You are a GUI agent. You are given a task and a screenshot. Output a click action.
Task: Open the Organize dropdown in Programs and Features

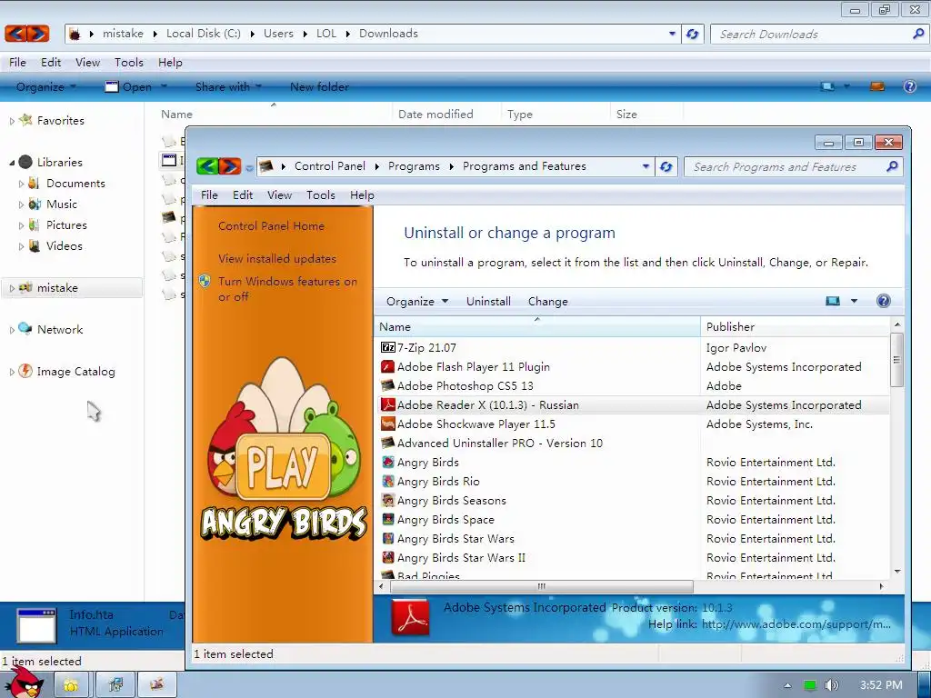416,302
